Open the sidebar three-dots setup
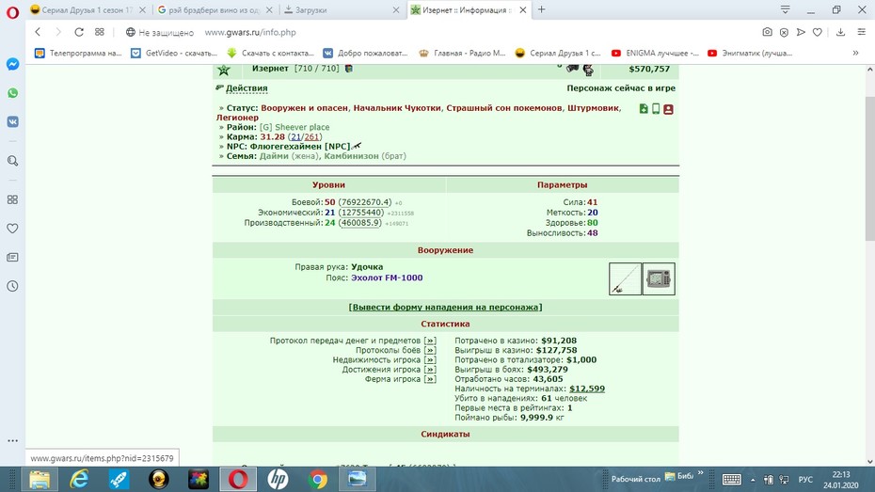Image resolution: width=875 pixels, height=492 pixels. pos(13,440)
